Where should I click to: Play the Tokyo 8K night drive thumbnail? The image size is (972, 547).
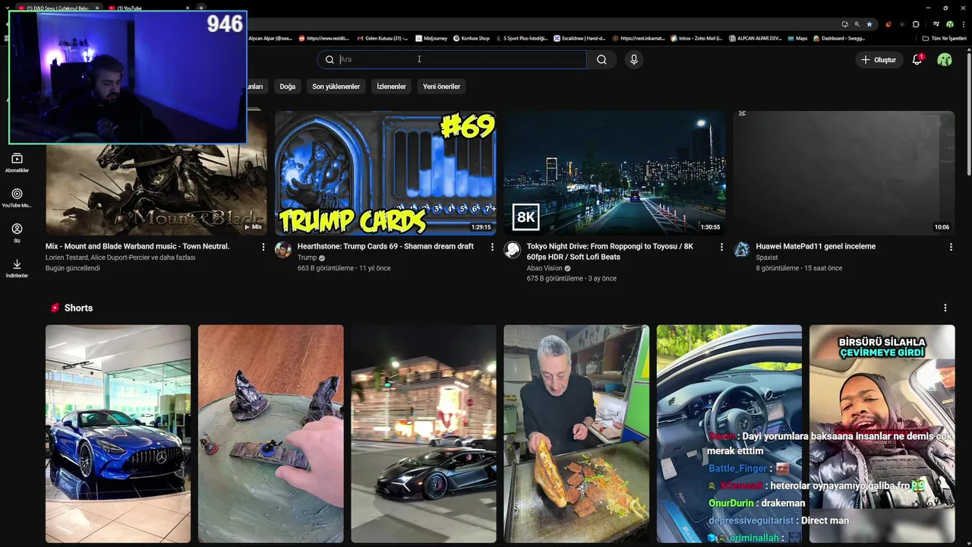point(615,173)
